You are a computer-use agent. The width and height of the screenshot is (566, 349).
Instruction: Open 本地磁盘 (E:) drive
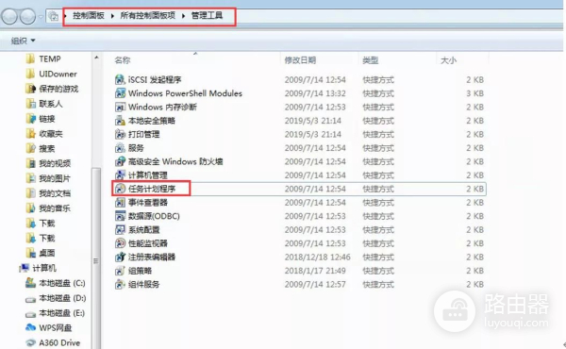[56, 313]
